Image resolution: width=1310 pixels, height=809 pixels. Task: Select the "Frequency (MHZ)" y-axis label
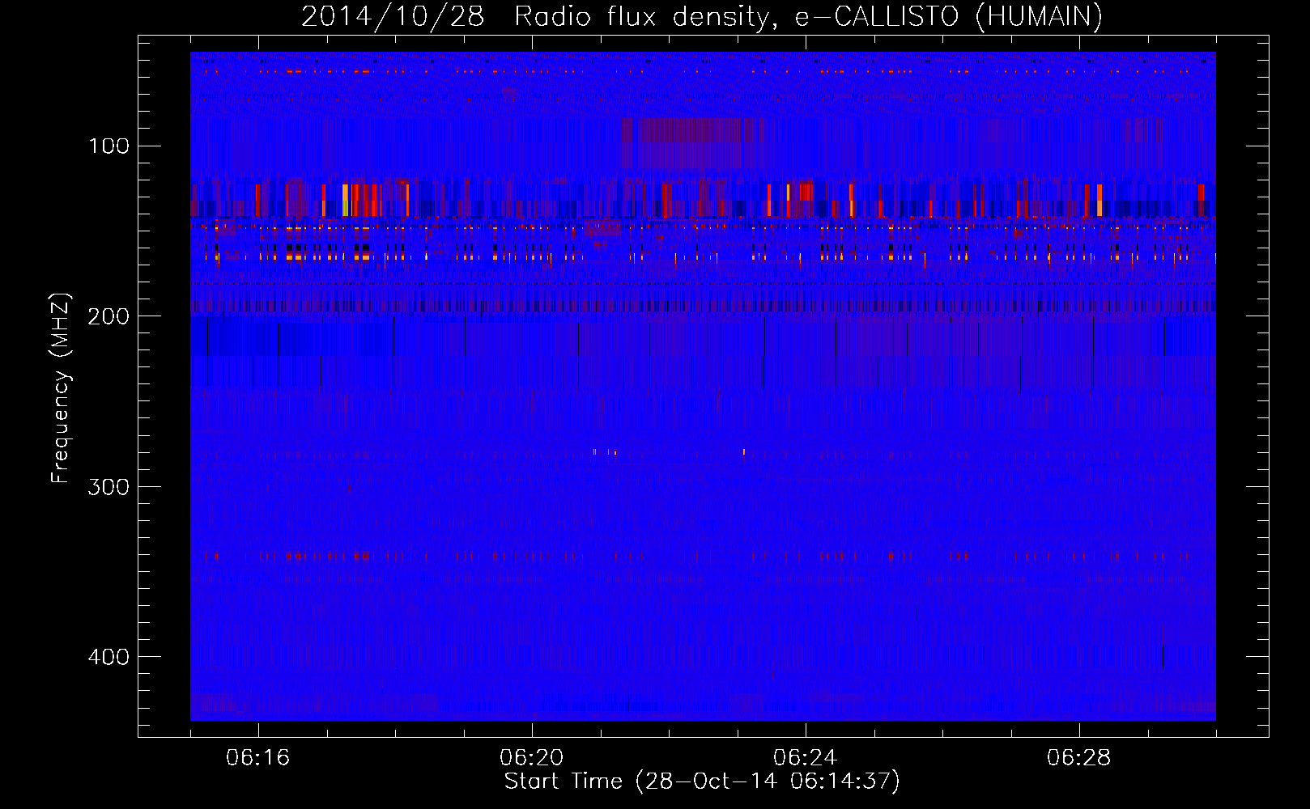[61, 388]
